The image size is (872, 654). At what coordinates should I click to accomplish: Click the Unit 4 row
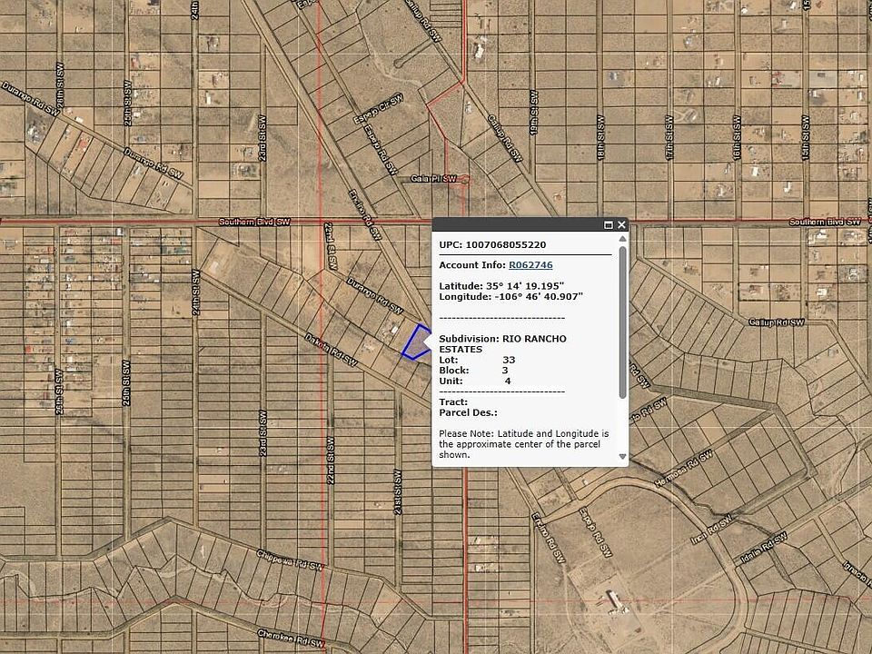[475, 381]
